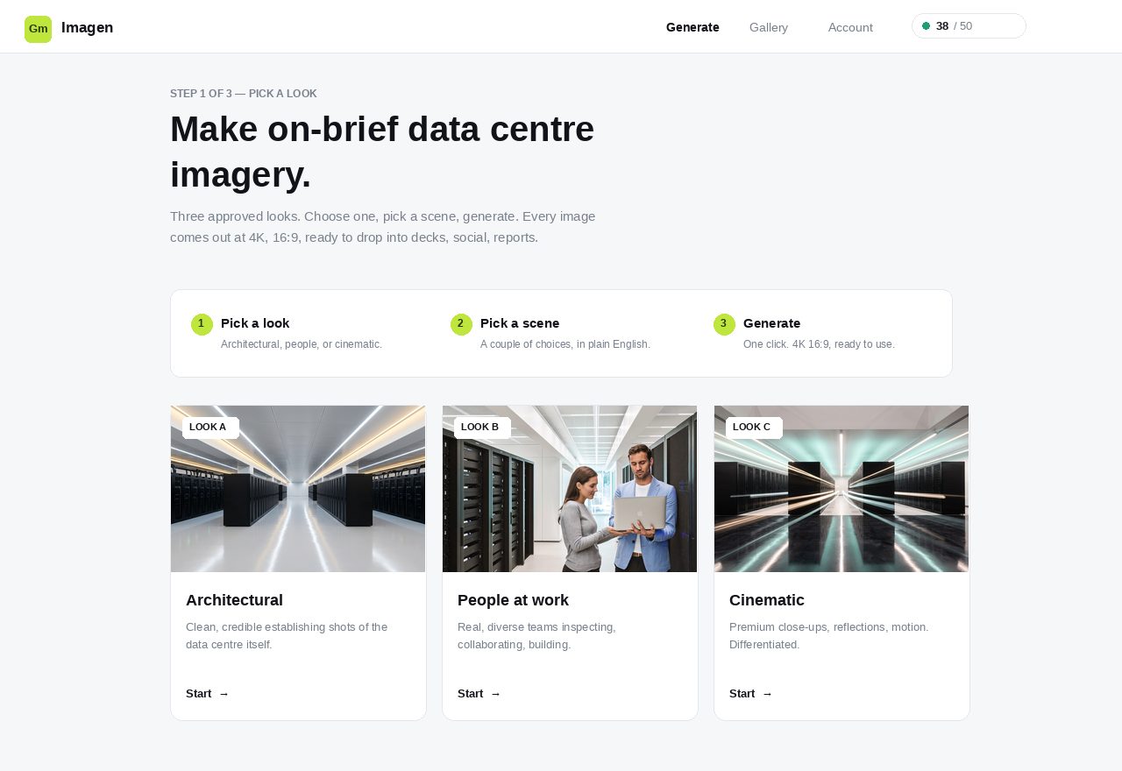
Task: Click Architectural description 'Clean, credible establishing shots'
Action: click(287, 636)
